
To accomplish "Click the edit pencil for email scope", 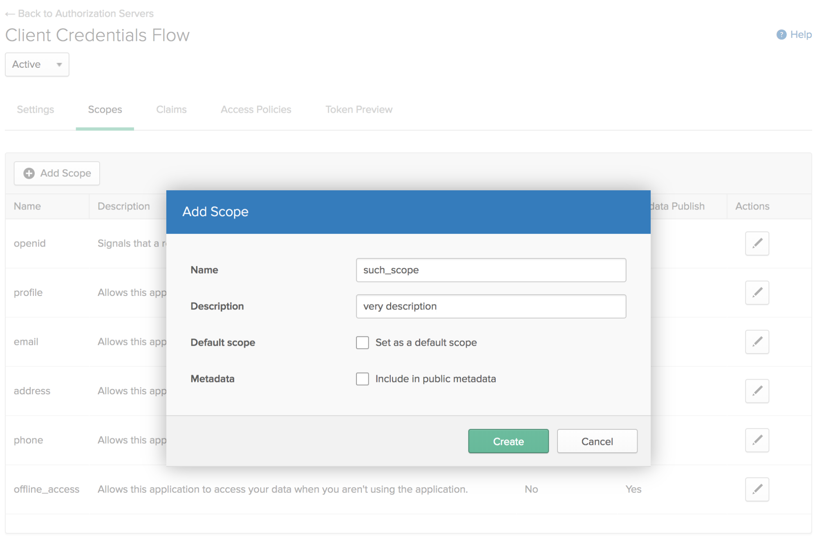I will 757,342.
